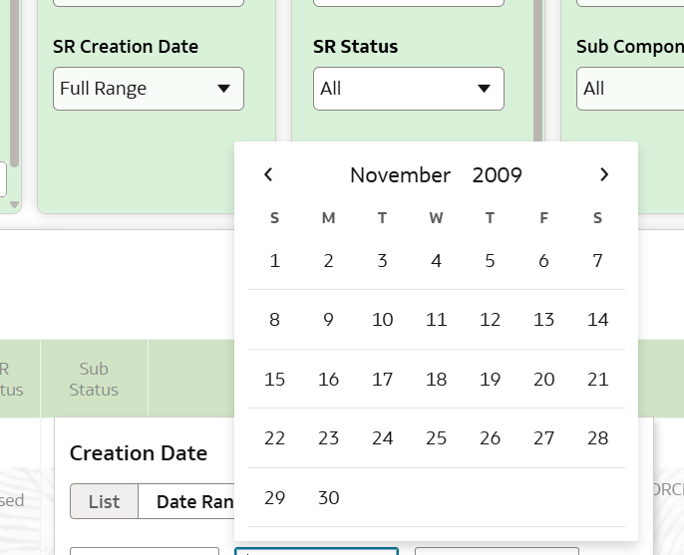Screen dimensions: 684x555
Task: Select November 13 Friday date
Action: [x=543, y=320]
